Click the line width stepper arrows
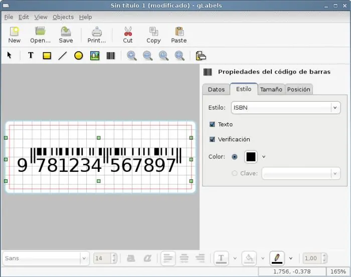351x277 pixels. 324,258
